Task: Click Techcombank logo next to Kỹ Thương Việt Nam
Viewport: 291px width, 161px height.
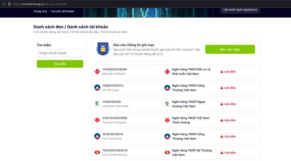Action: point(167,152)
